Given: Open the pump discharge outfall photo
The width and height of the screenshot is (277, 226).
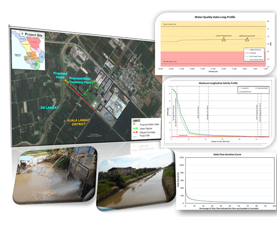Looking at the screenshot, I should tap(55, 175).
